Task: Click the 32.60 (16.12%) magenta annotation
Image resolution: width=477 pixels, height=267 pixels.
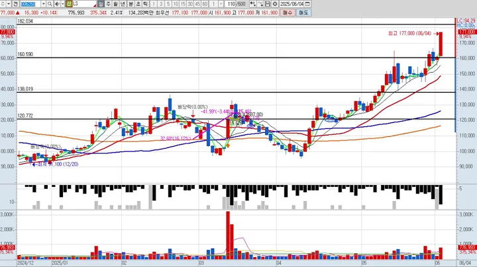Action: point(176,138)
